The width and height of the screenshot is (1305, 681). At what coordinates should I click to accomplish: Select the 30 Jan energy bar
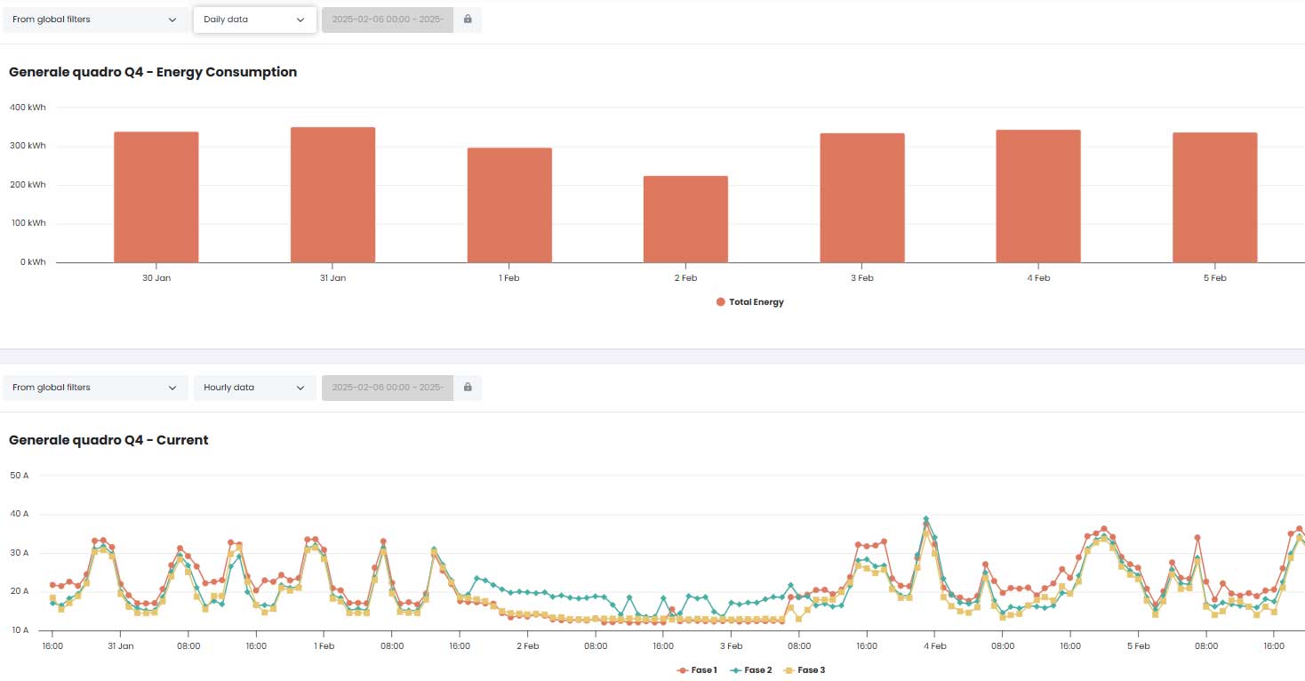coord(156,197)
